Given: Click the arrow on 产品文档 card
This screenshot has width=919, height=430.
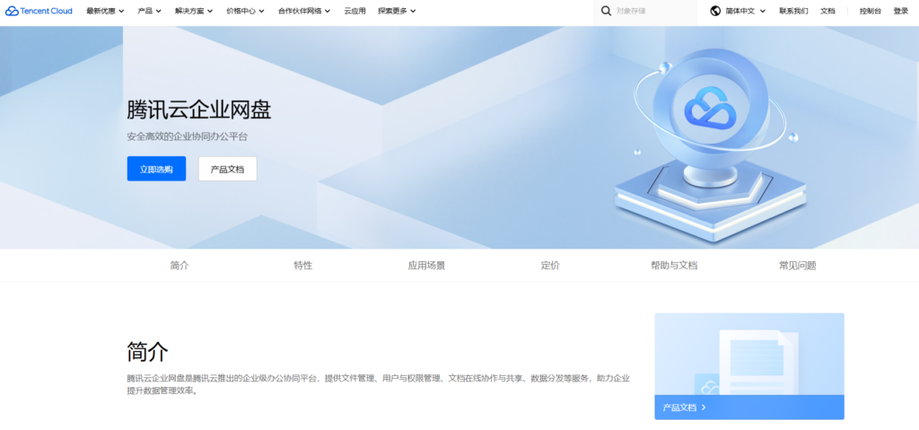Looking at the screenshot, I should (704, 408).
